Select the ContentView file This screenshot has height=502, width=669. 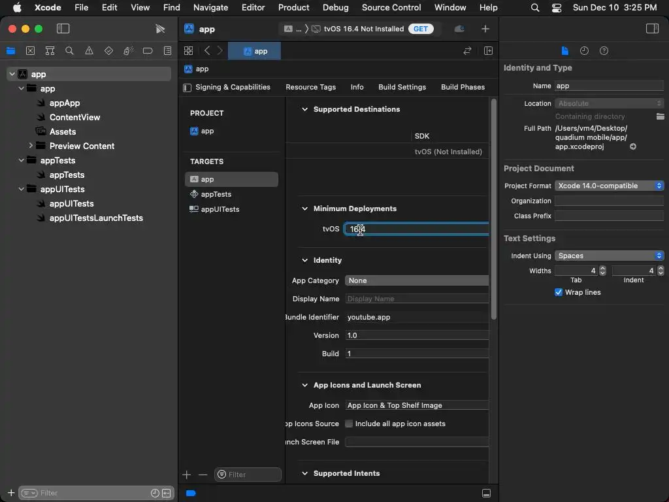pos(74,117)
